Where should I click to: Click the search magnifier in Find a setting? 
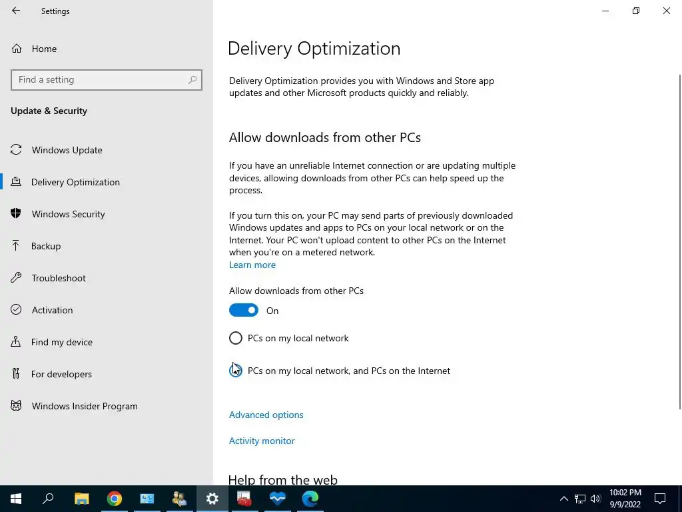[x=192, y=80]
